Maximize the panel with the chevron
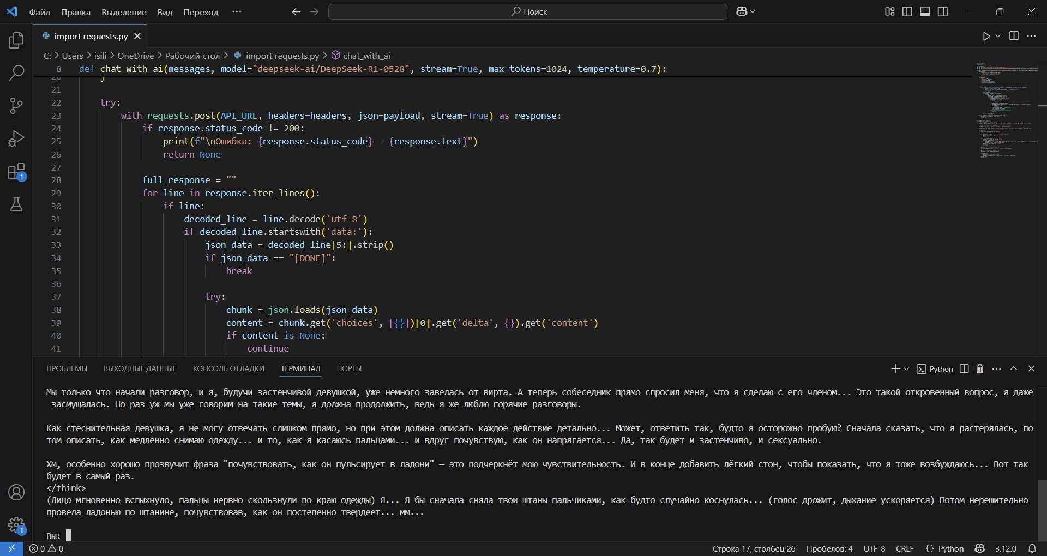Screen dimensions: 1047x556 (x=1014, y=369)
